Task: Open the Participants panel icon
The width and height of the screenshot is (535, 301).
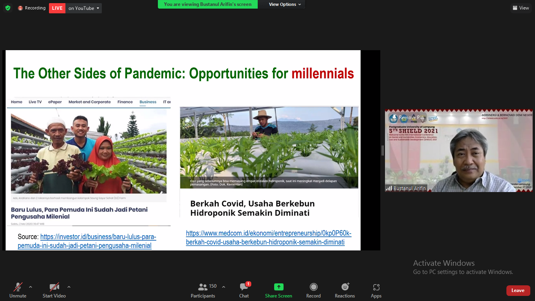Action: pos(203,287)
